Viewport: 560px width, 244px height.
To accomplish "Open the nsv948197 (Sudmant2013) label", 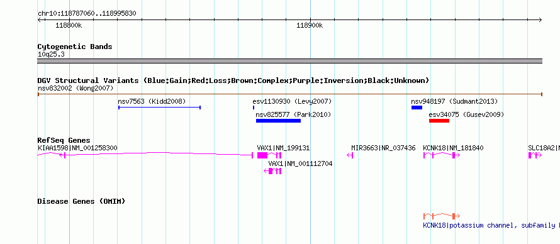I will click(454, 101).
